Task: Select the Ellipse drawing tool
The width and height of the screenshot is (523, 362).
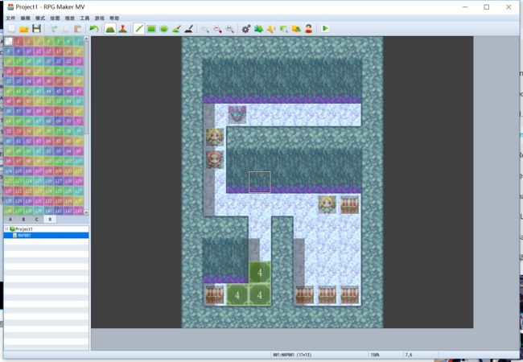Action: pos(164,29)
